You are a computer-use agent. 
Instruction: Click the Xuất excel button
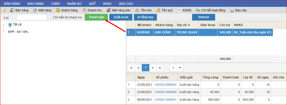tap(121, 17)
